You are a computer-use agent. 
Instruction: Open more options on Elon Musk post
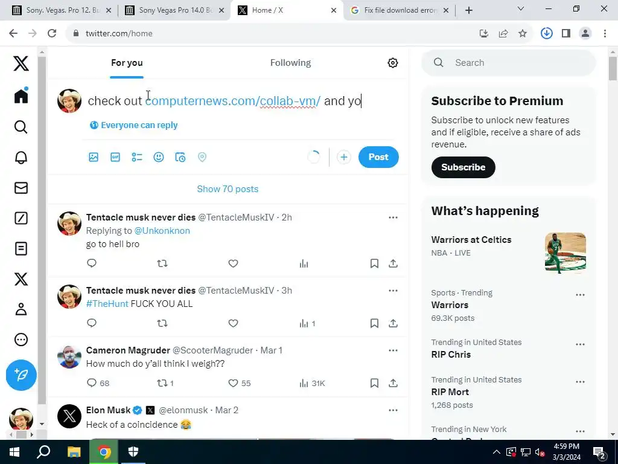pyautogui.click(x=393, y=410)
